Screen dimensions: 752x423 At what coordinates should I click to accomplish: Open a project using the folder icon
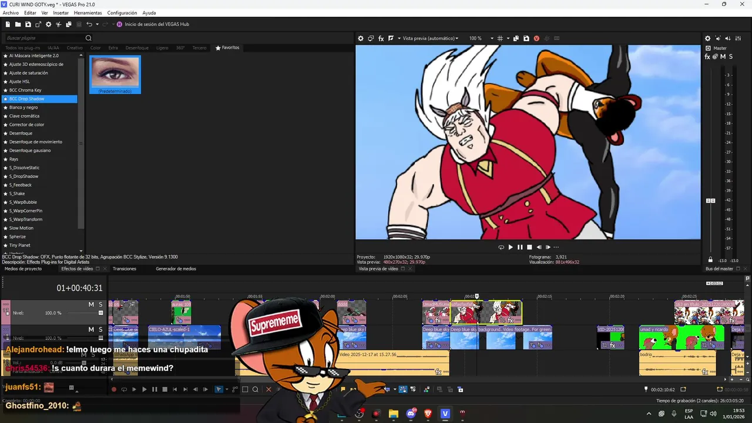[x=18, y=24]
